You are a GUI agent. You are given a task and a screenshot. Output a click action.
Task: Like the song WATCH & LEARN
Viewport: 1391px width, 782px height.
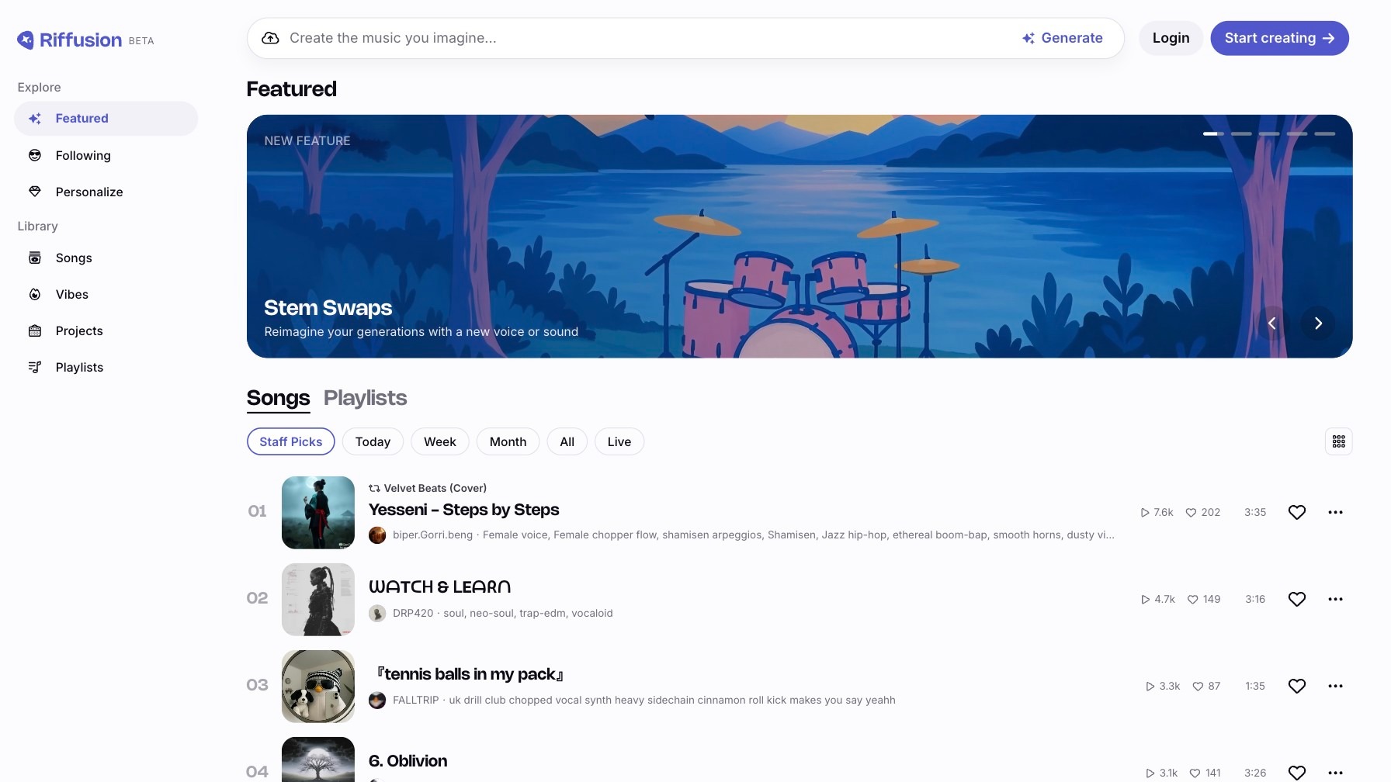point(1296,599)
